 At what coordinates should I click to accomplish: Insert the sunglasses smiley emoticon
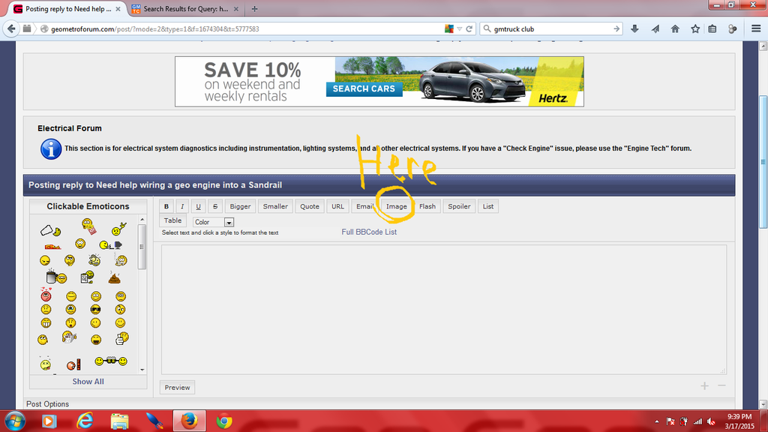pyautogui.click(x=95, y=309)
